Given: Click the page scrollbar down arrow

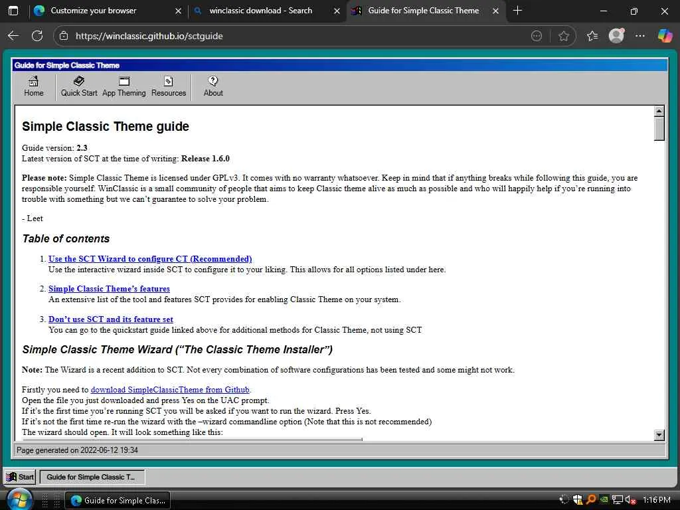Looking at the screenshot, I should click(x=659, y=434).
